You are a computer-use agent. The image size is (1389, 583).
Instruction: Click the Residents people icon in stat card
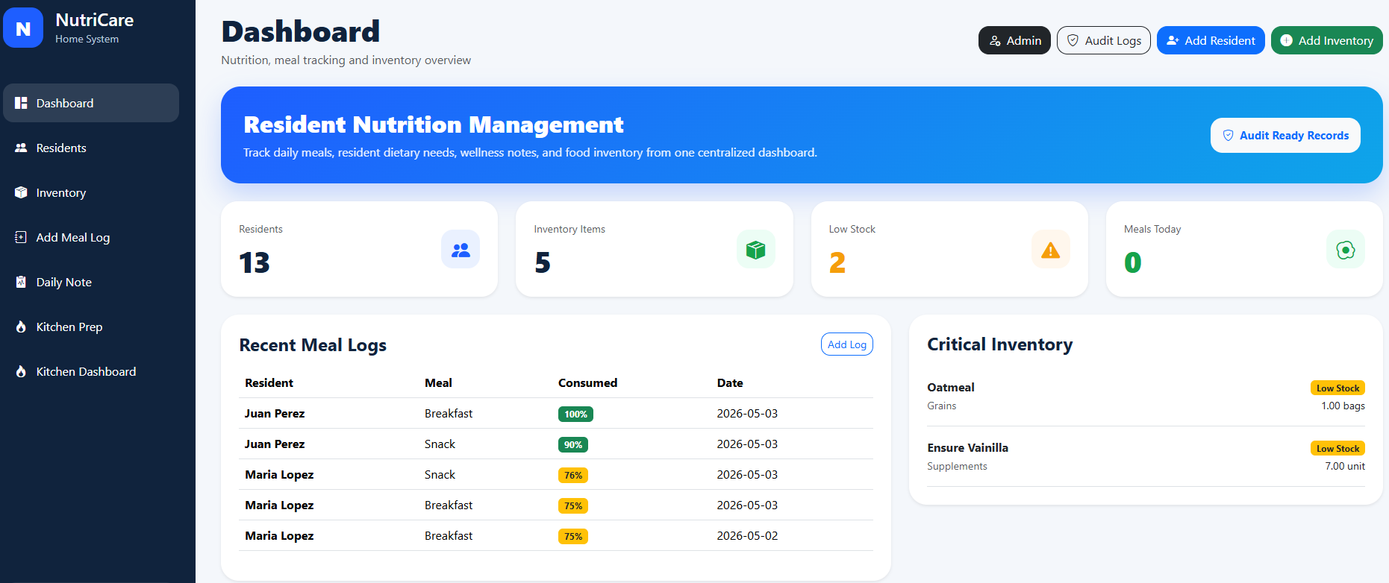point(461,250)
